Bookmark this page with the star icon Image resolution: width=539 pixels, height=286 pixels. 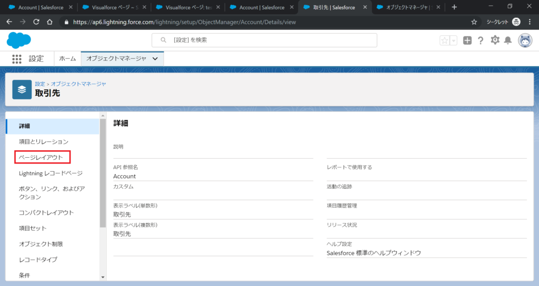tap(474, 22)
